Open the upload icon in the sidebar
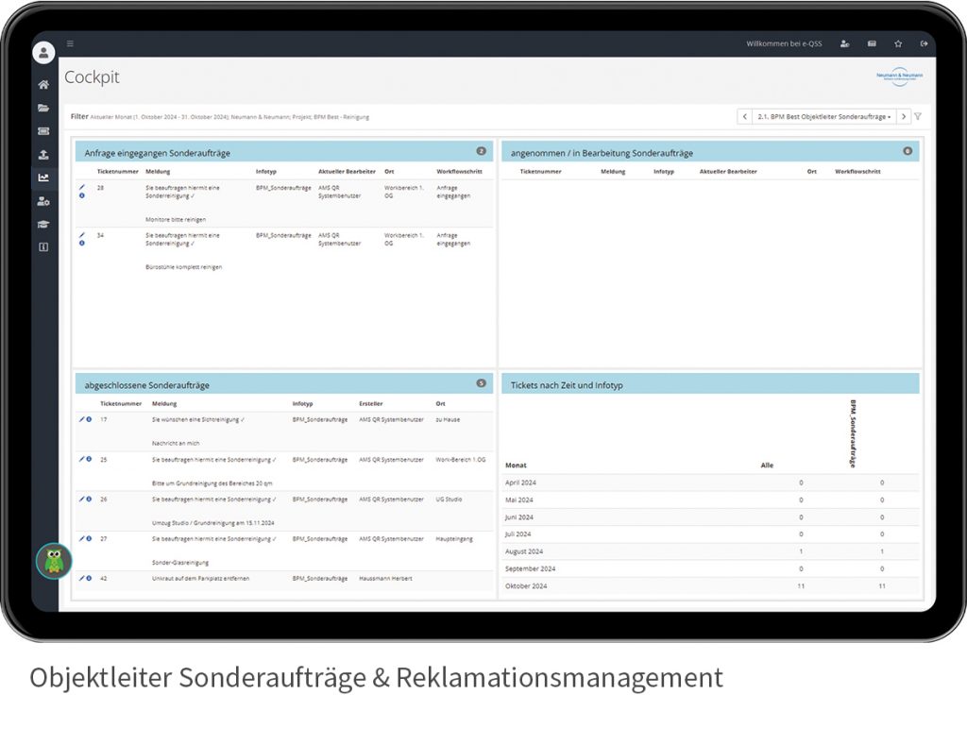This screenshot has height=745, width=967. [x=42, y=154]
